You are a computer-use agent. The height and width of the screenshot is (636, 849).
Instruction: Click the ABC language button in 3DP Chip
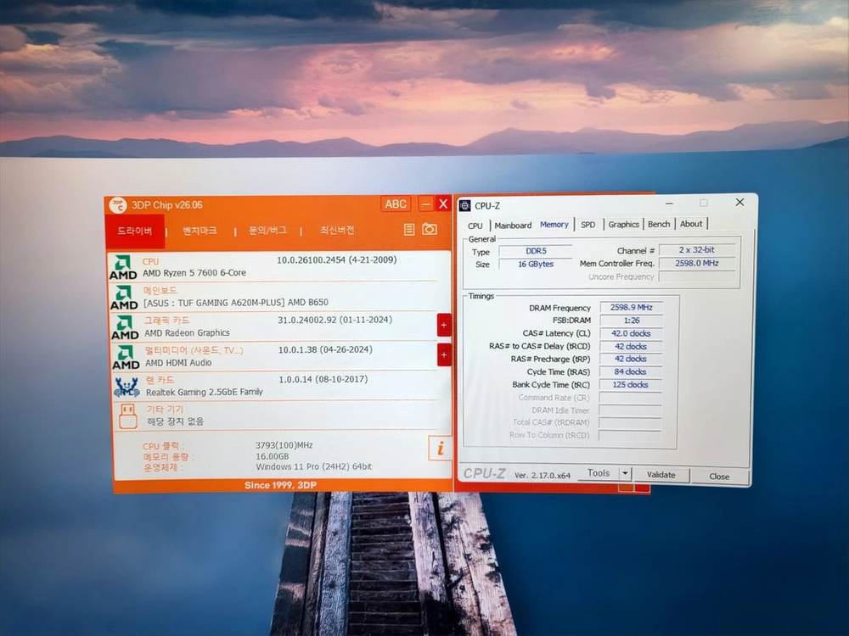click(396, 204)
